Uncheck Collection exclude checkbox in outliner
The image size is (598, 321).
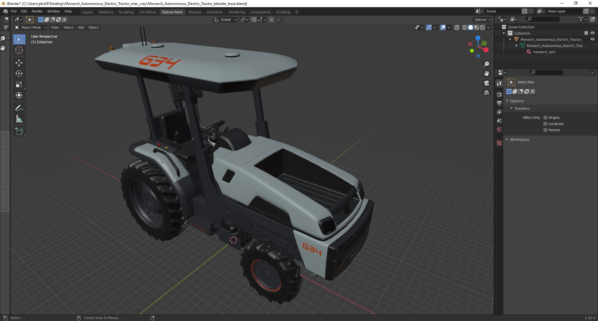586,33
